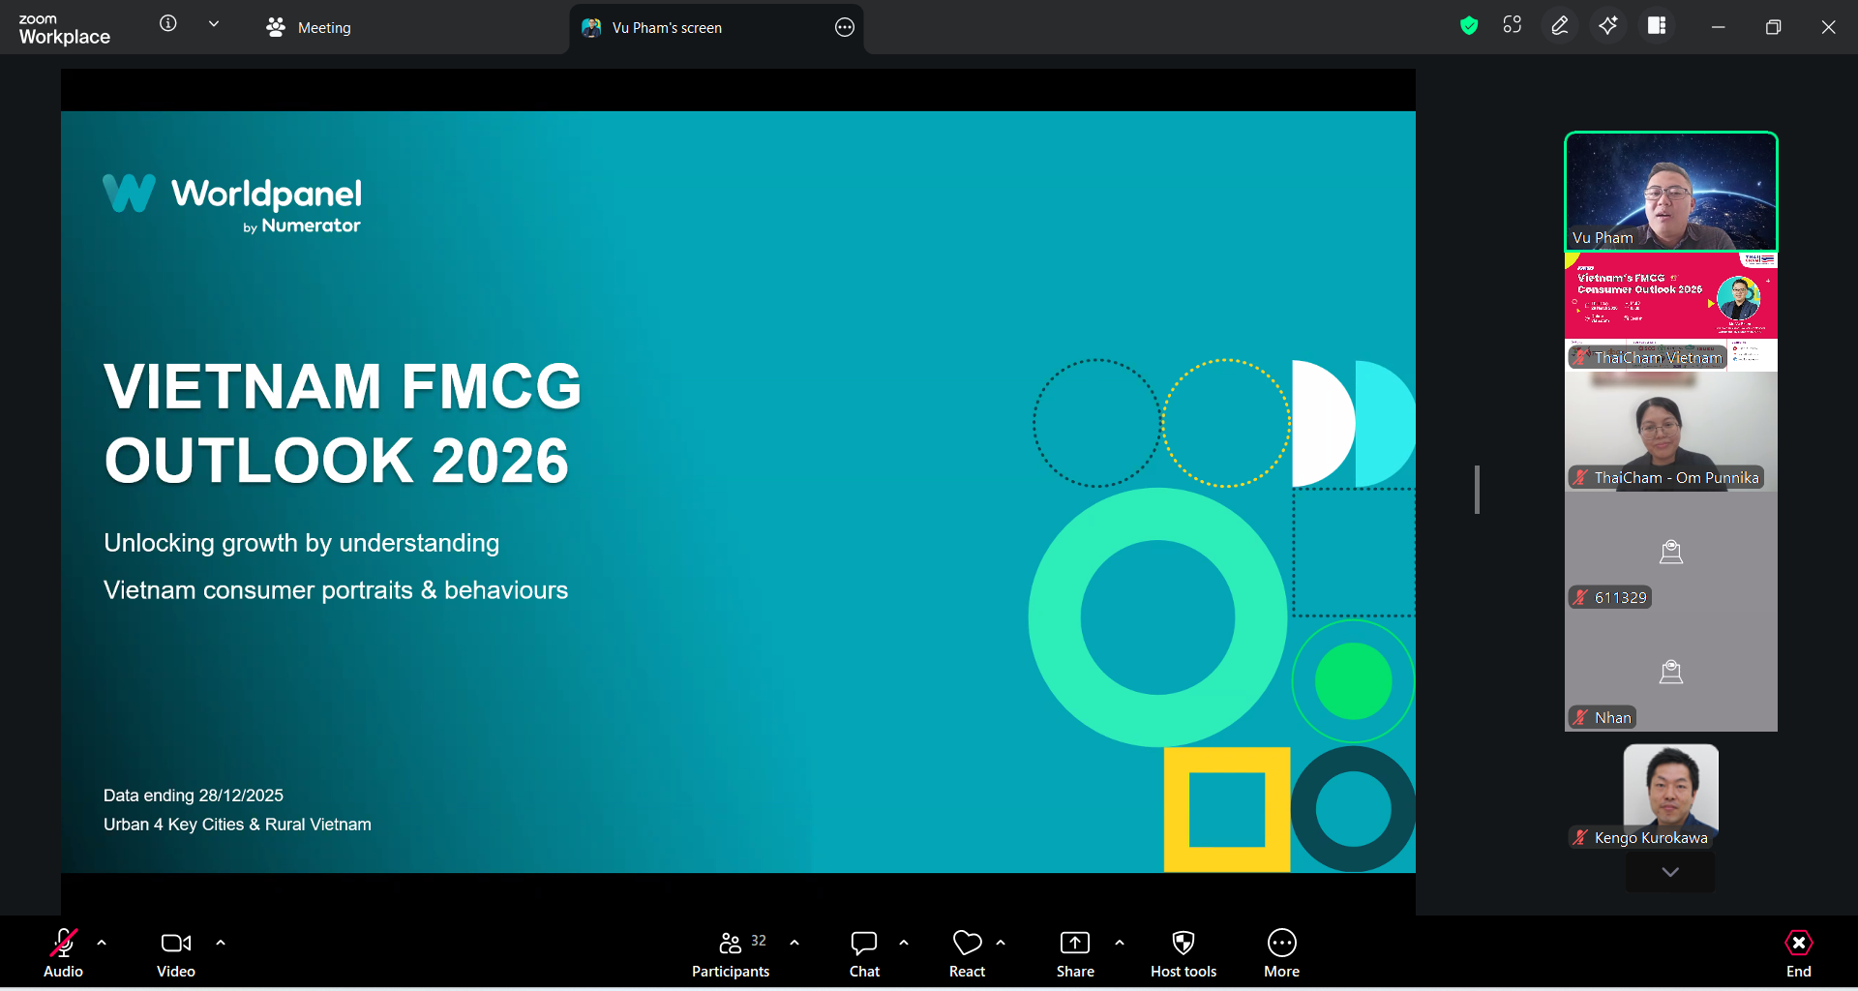Expand audio settings arrow
The image size is (1858, 991).
(102, 942)
